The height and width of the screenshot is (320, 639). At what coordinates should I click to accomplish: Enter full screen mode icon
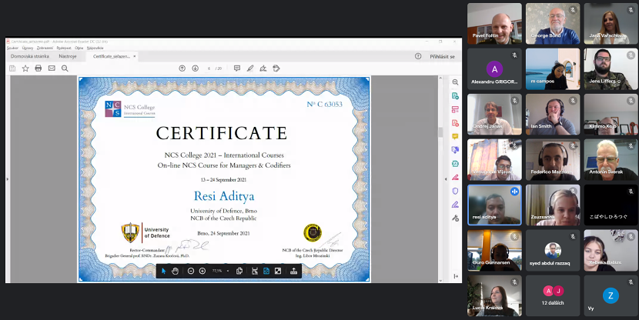[277, 271]
